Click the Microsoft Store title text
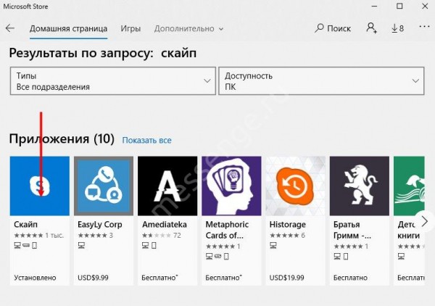435x306 pixels. [x=25, y=7]
